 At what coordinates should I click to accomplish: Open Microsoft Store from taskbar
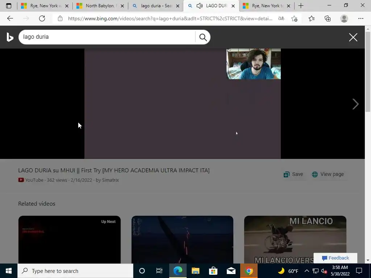coord(213,271)
